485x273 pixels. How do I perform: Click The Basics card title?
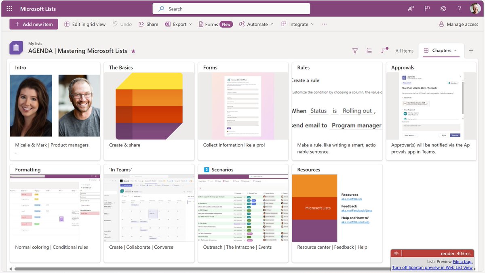coord(121,68)
